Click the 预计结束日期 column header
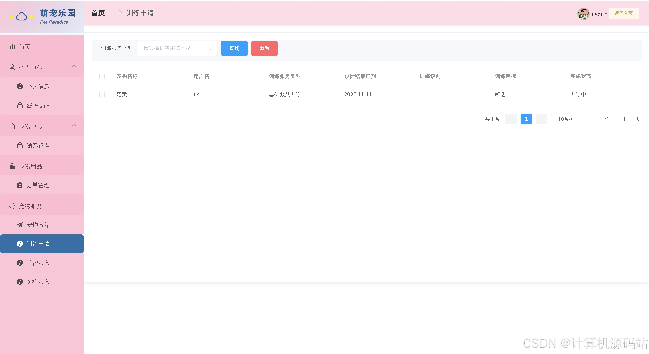Screen dimensions: 649x354 (x=360, y=76)
